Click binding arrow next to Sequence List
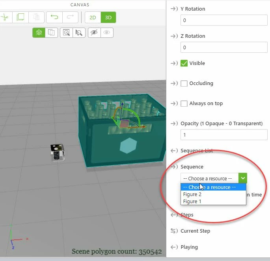 point(174,151)
